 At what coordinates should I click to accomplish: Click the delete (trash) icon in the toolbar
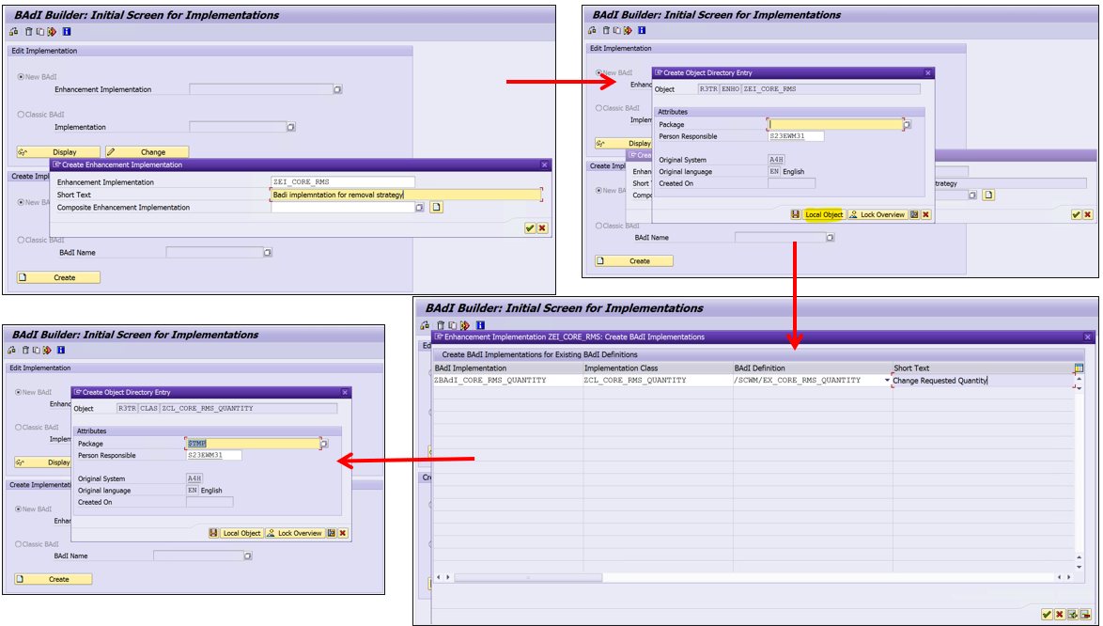[x=28, y=31]
